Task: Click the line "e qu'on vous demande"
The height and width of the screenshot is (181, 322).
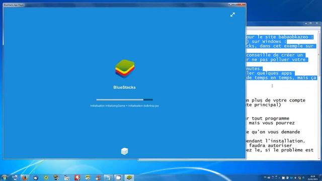Action: 273,132
